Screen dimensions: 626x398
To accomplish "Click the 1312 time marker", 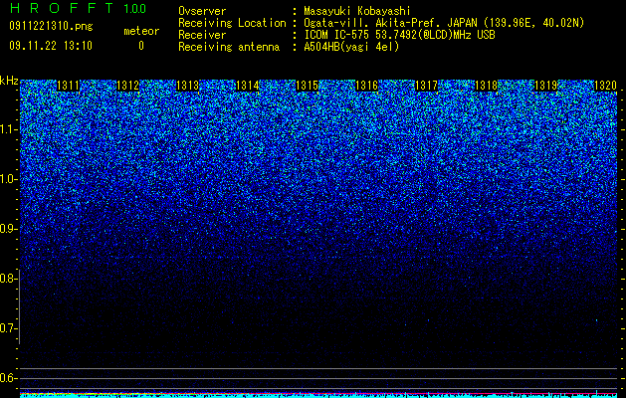I will coord(128,86).
